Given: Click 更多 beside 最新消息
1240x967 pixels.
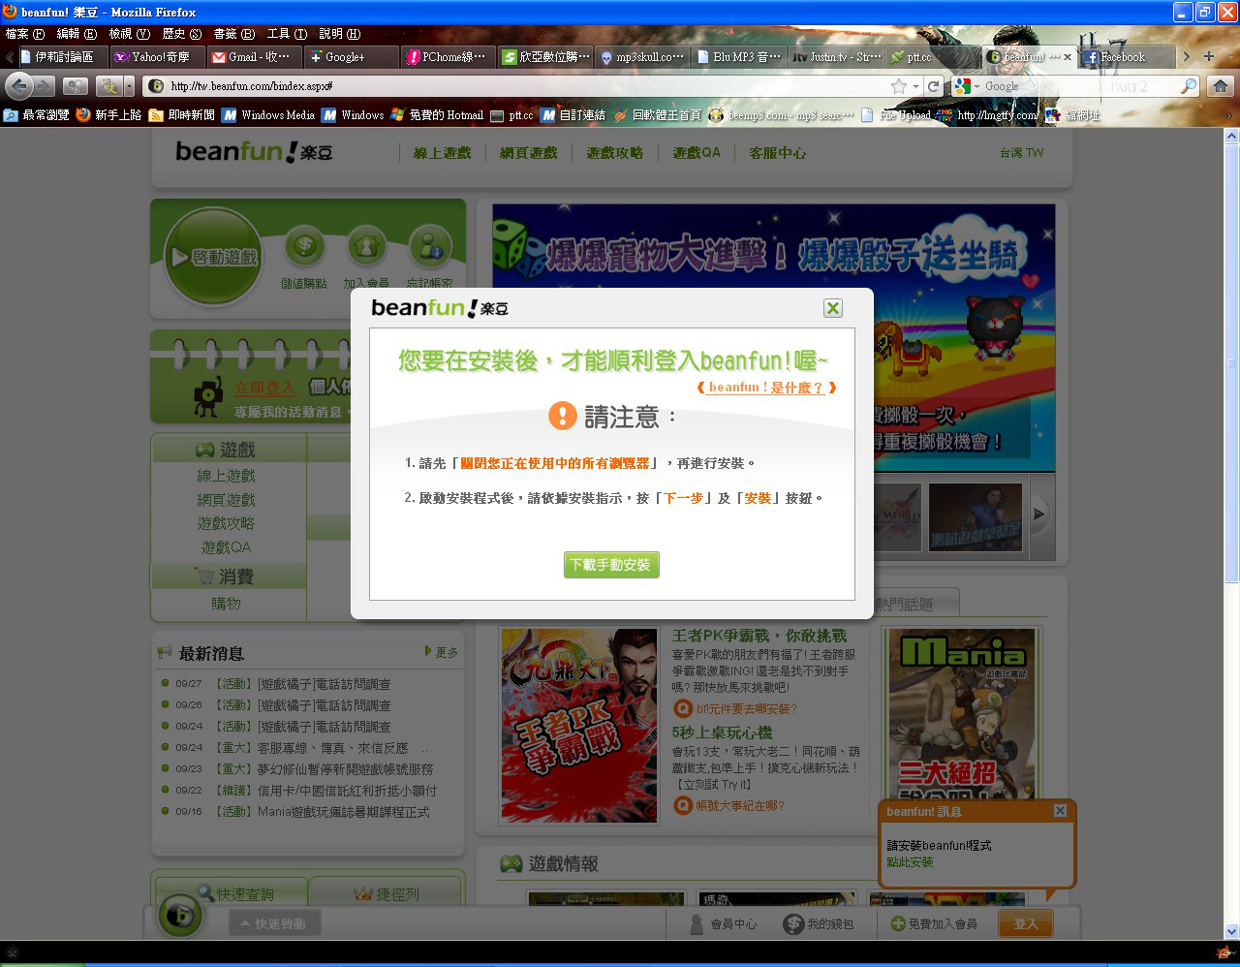Looking at the screenshot, I should (442, 652).
